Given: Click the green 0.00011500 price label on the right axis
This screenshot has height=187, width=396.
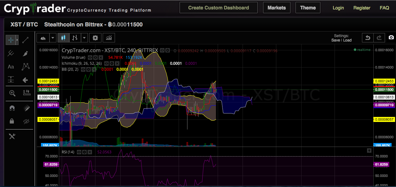Looking at the screenshot, I should point(384,90).
